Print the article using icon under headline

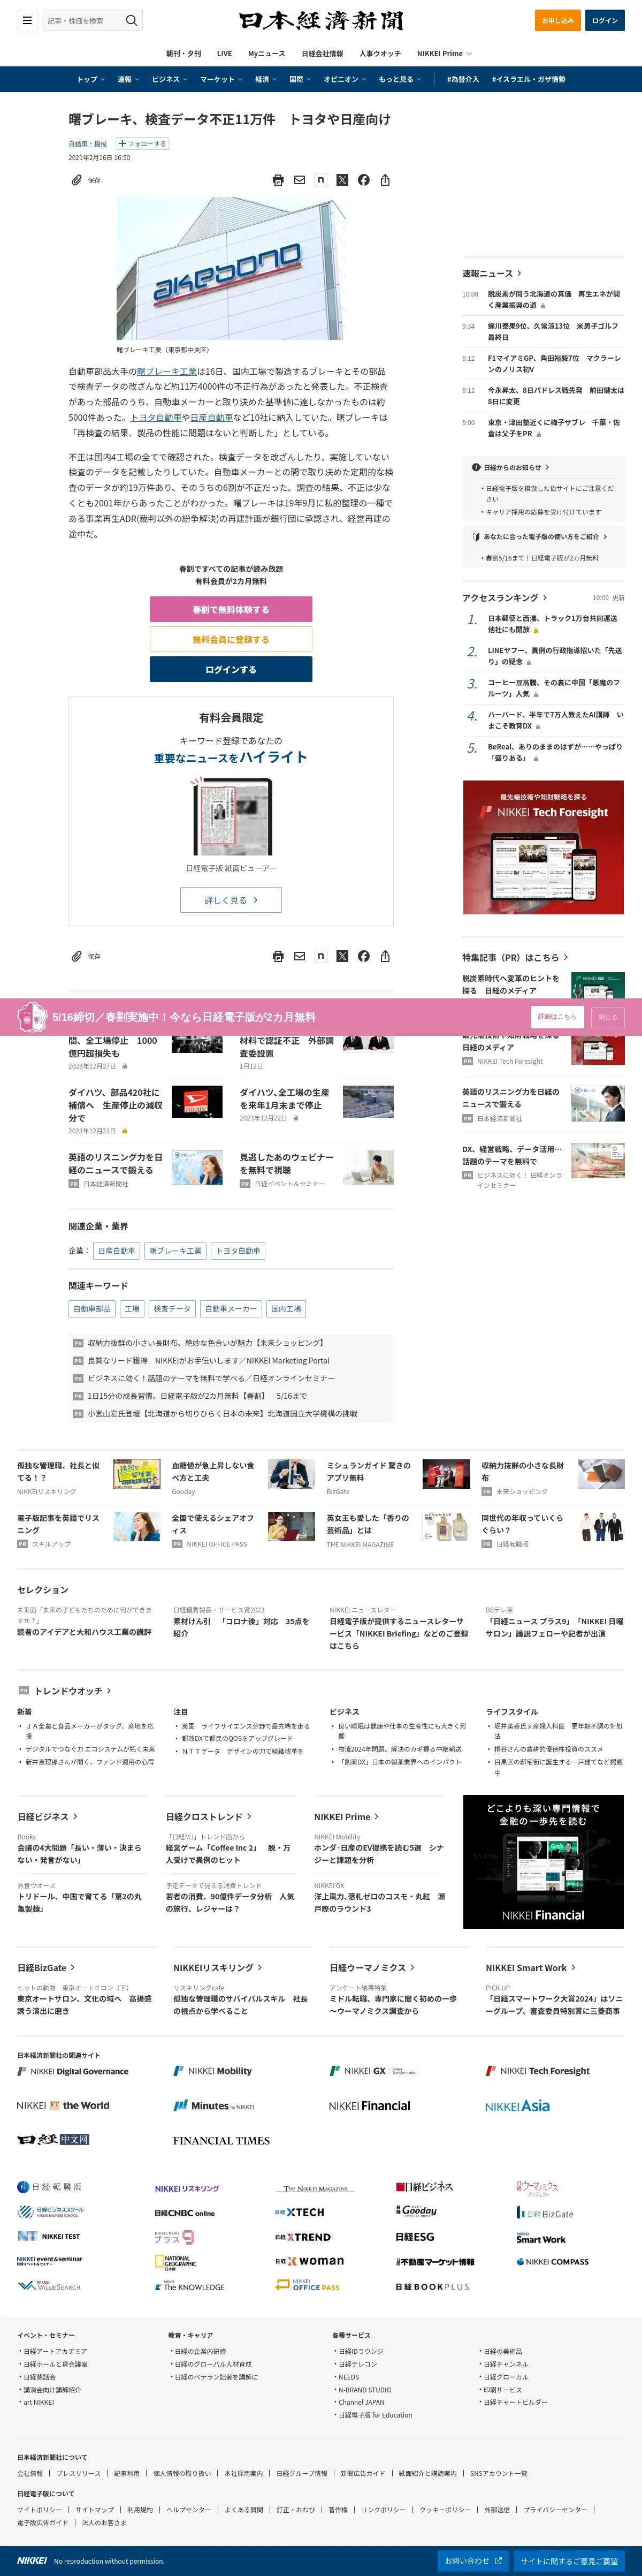[x=278, y=180]
